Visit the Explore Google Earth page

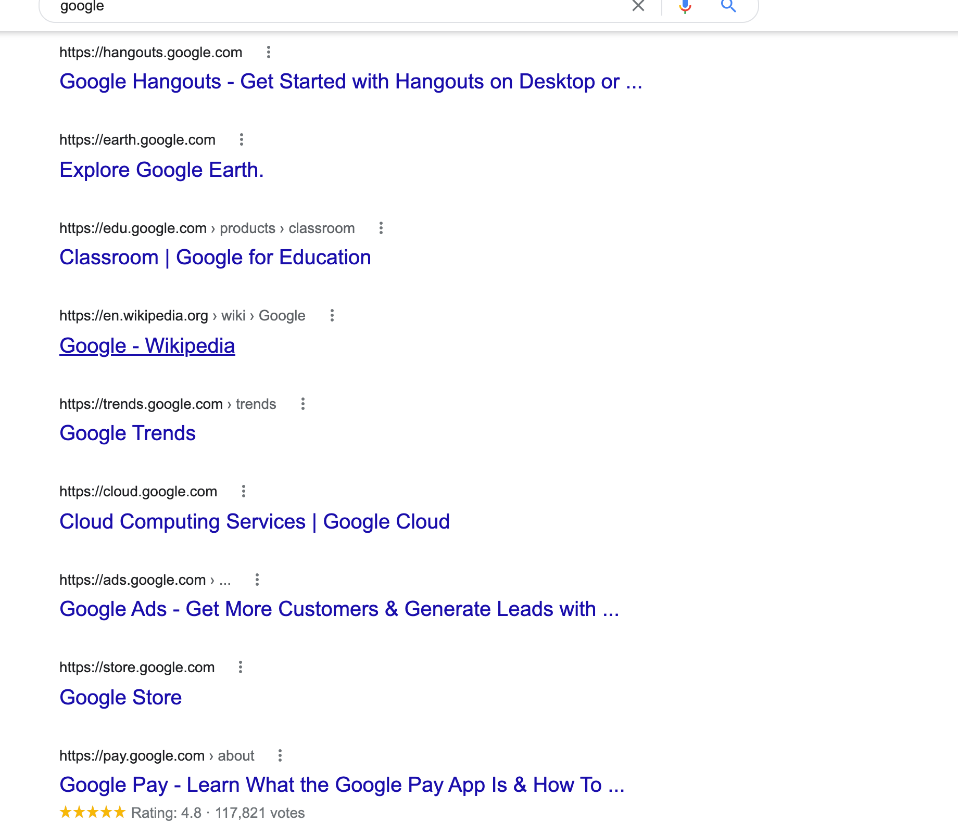[161, 170]
